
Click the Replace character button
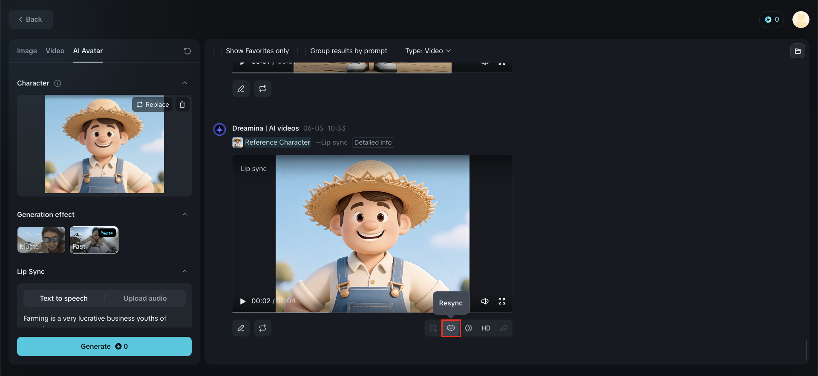coord(153,105)
